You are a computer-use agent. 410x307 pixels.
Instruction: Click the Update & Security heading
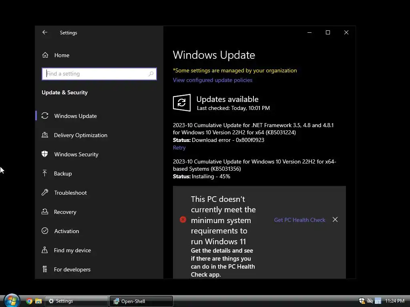coord(64,92)
